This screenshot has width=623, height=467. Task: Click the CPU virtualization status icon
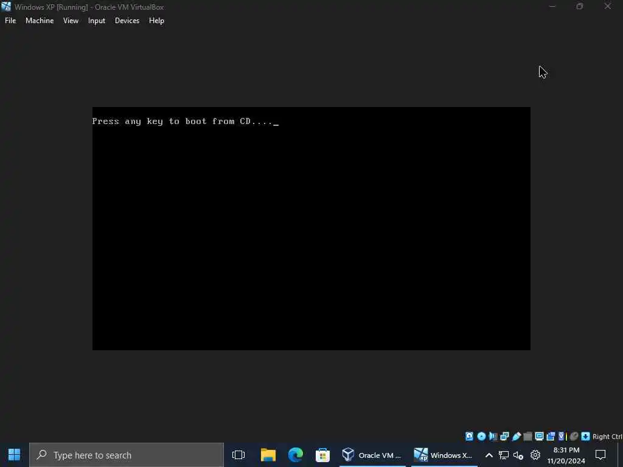pyautogui.click(x=562, y=437)
